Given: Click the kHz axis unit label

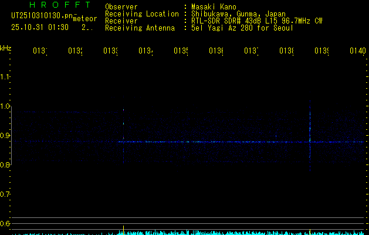Looking at the screenshot, I should pyautogui.click(x=5, y=48).
